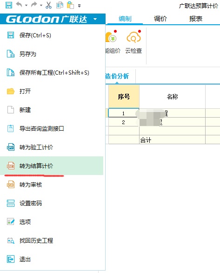Click the scissors cut icon
This screenshot has width=220, height=273.
pyautogui.click(x=48, y=5)
